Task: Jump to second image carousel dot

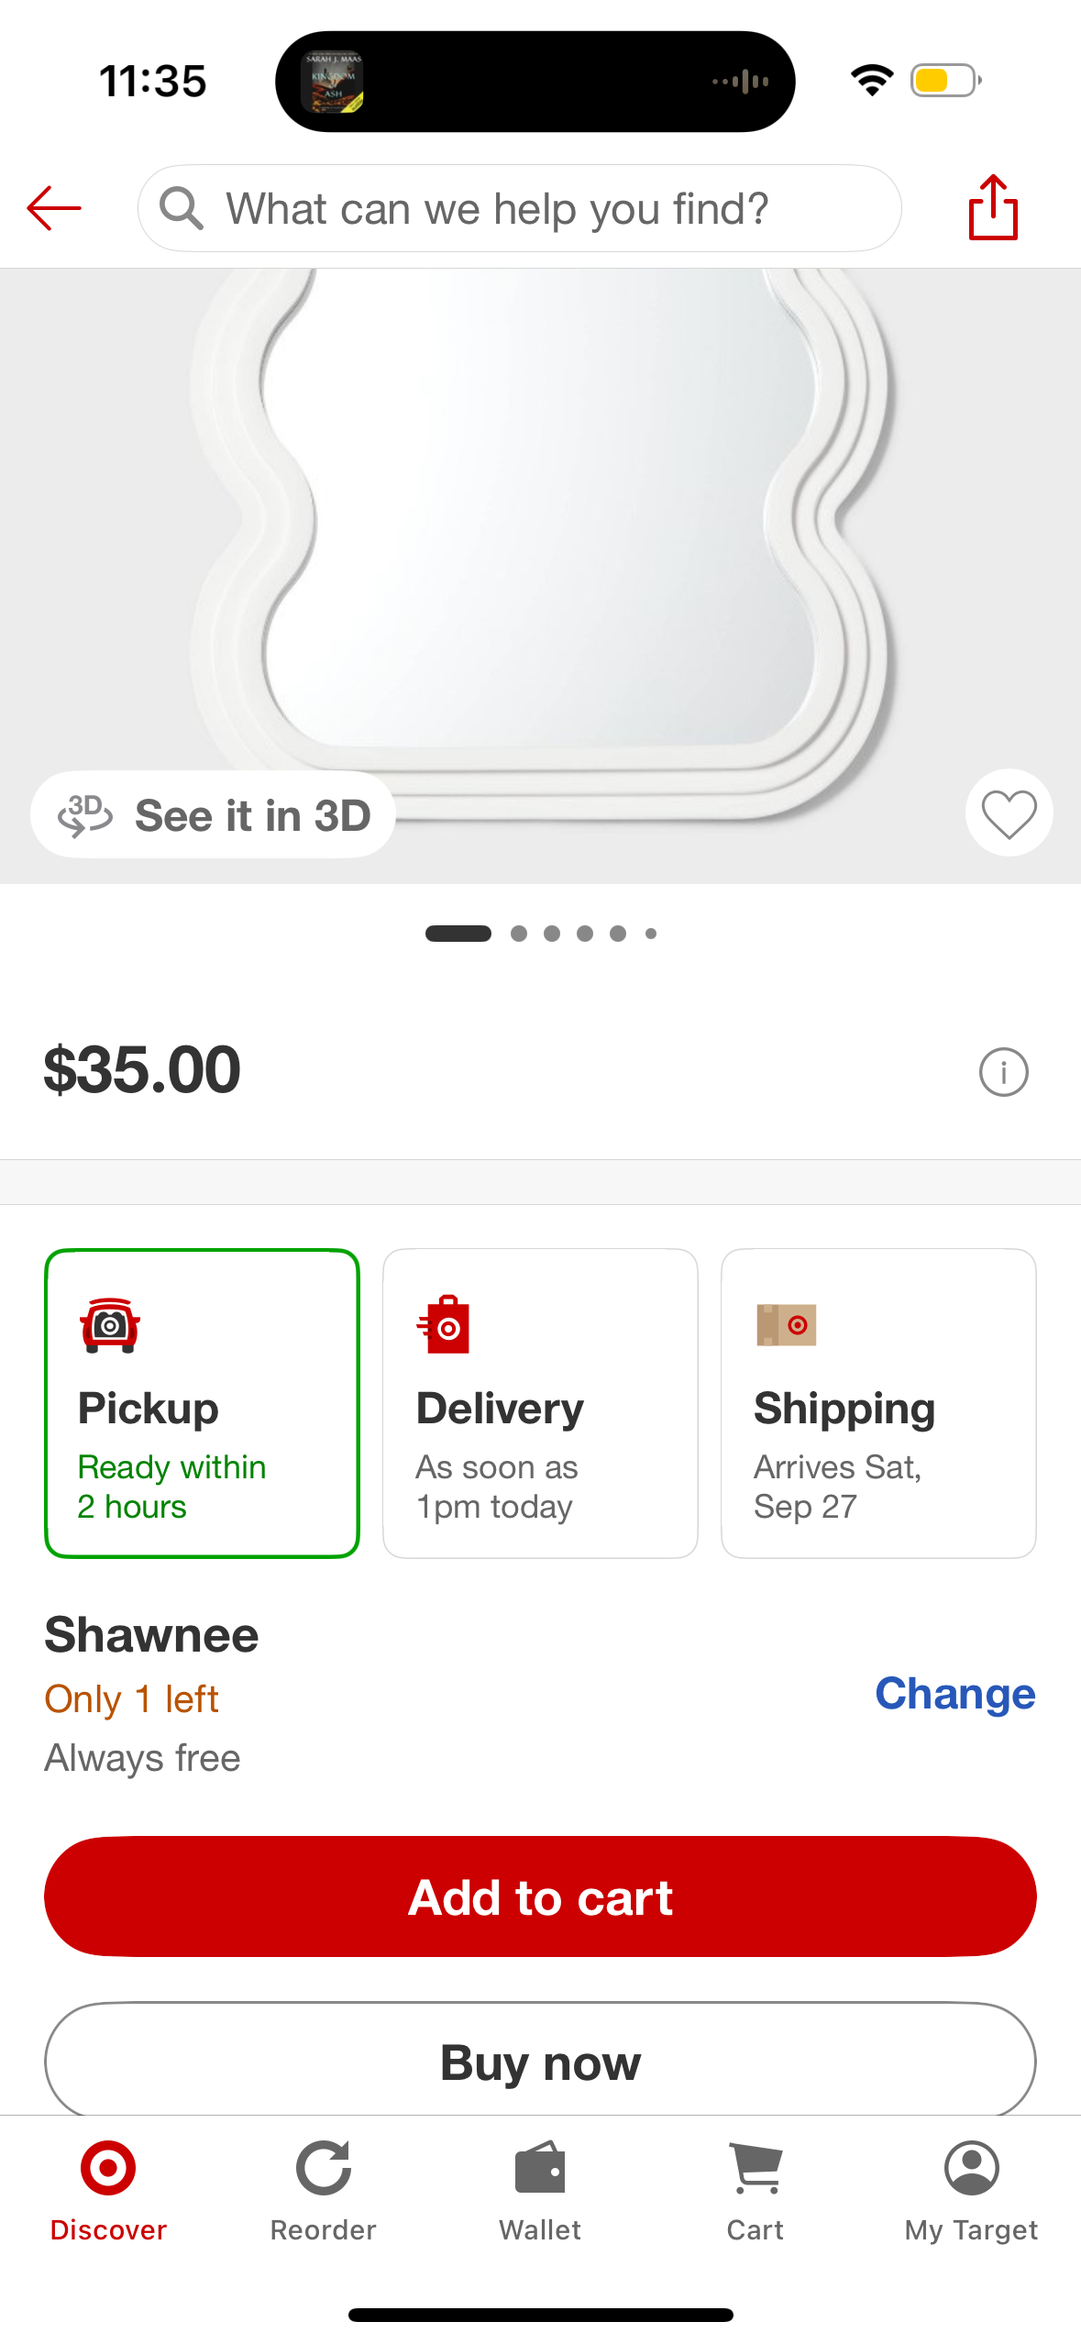Action: [x=519, y=934]
